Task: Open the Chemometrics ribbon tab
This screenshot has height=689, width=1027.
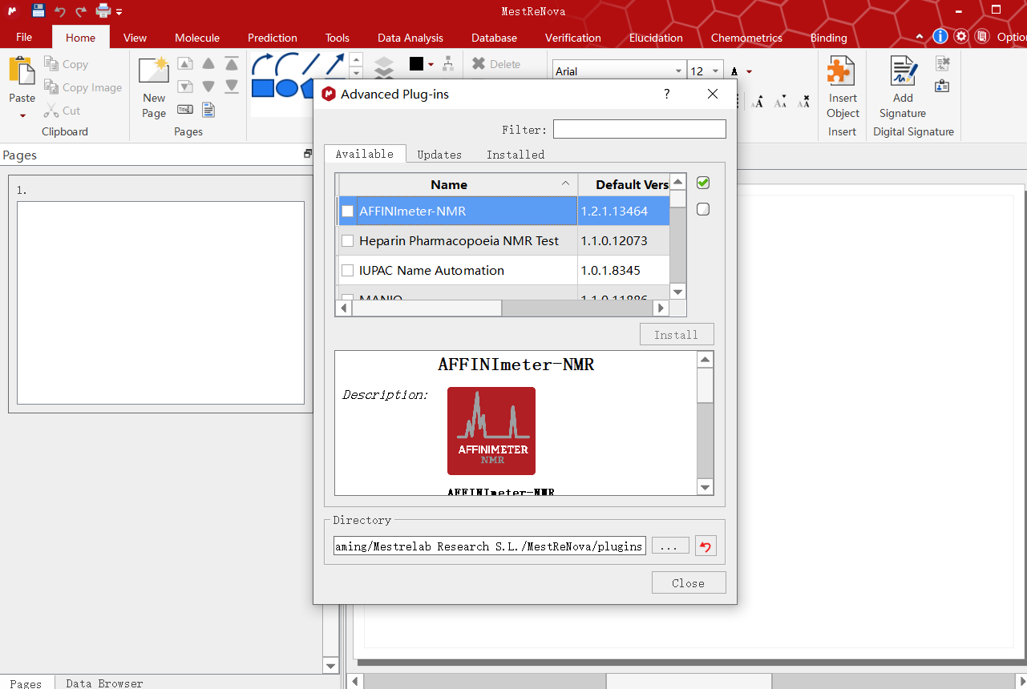Action: pyautogui.click(x=746, y=37)
